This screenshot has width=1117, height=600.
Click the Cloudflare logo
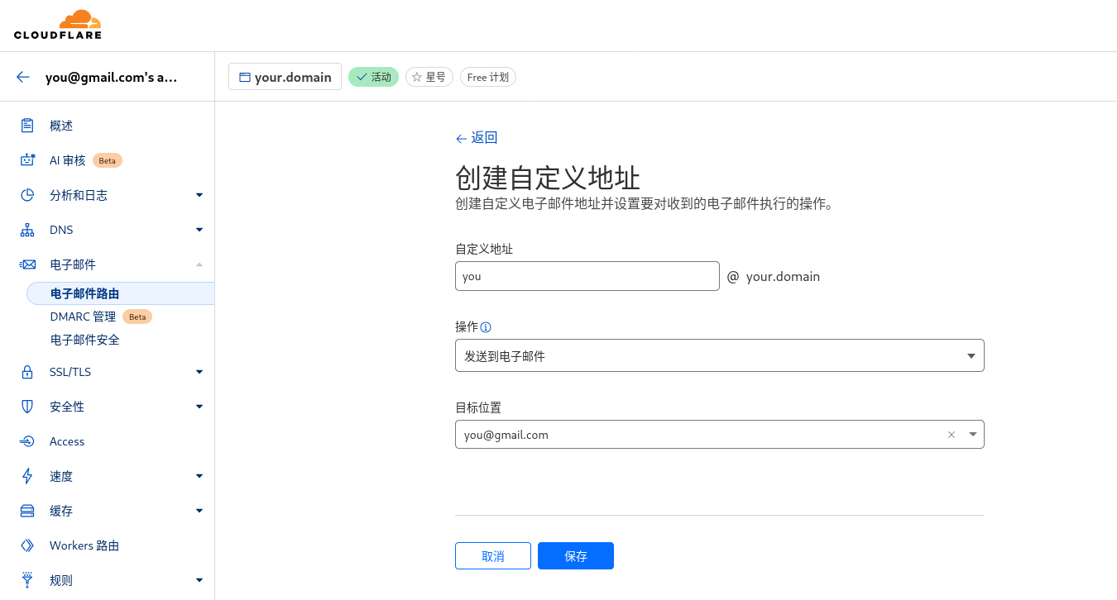pos(58,25)
